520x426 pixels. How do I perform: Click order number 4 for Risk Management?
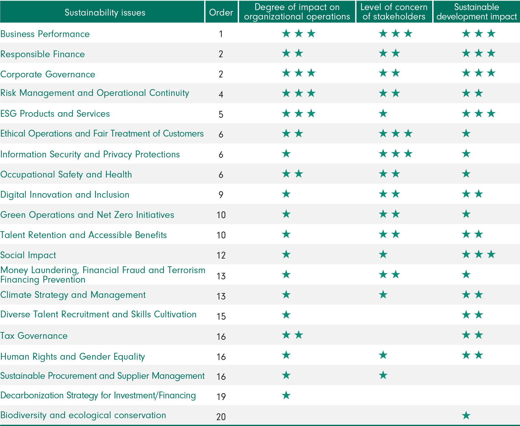(221, 94)
